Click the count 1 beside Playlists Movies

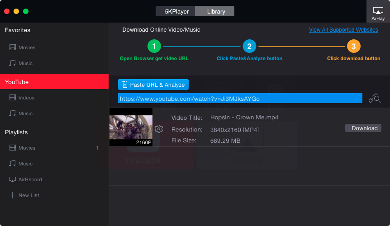point(97,148)
